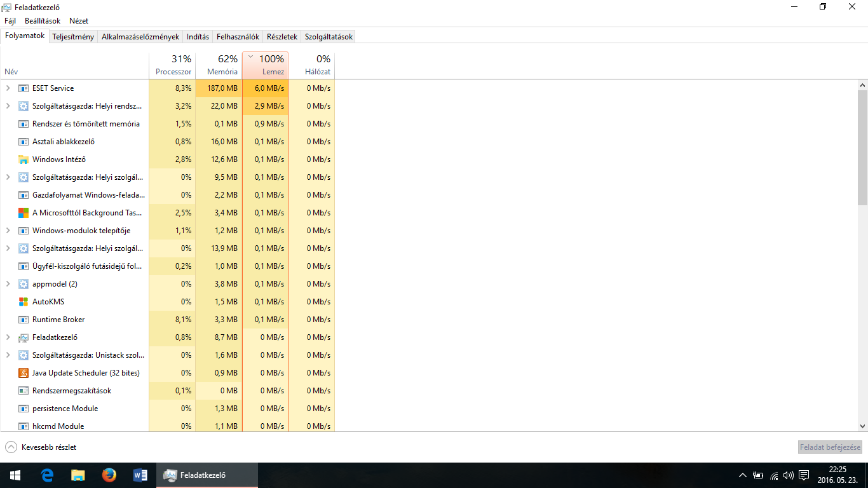Click the Windows Intéző folder icon

tap(24, 159)
